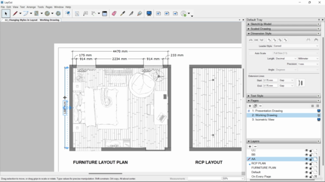
Task: Toggle RCP PLAN layer visibility
Action: pyautogui.click(x=306, y=163)
